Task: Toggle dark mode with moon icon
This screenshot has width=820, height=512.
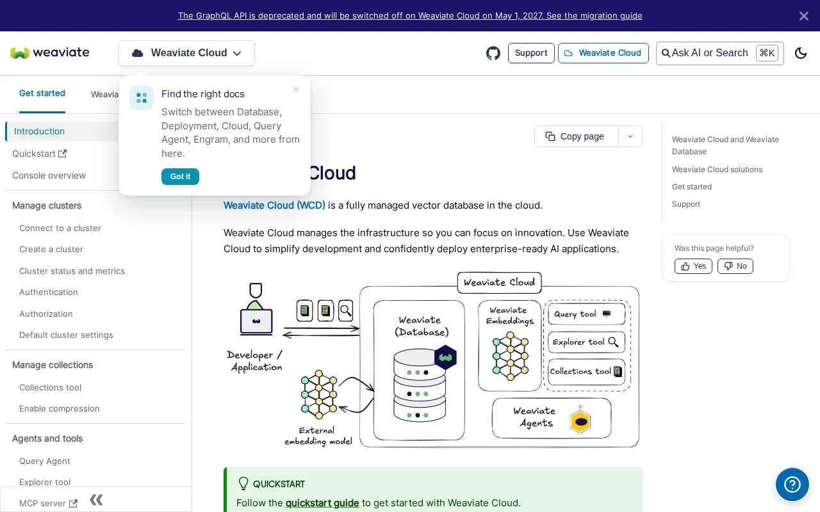Action: (801, 53)
